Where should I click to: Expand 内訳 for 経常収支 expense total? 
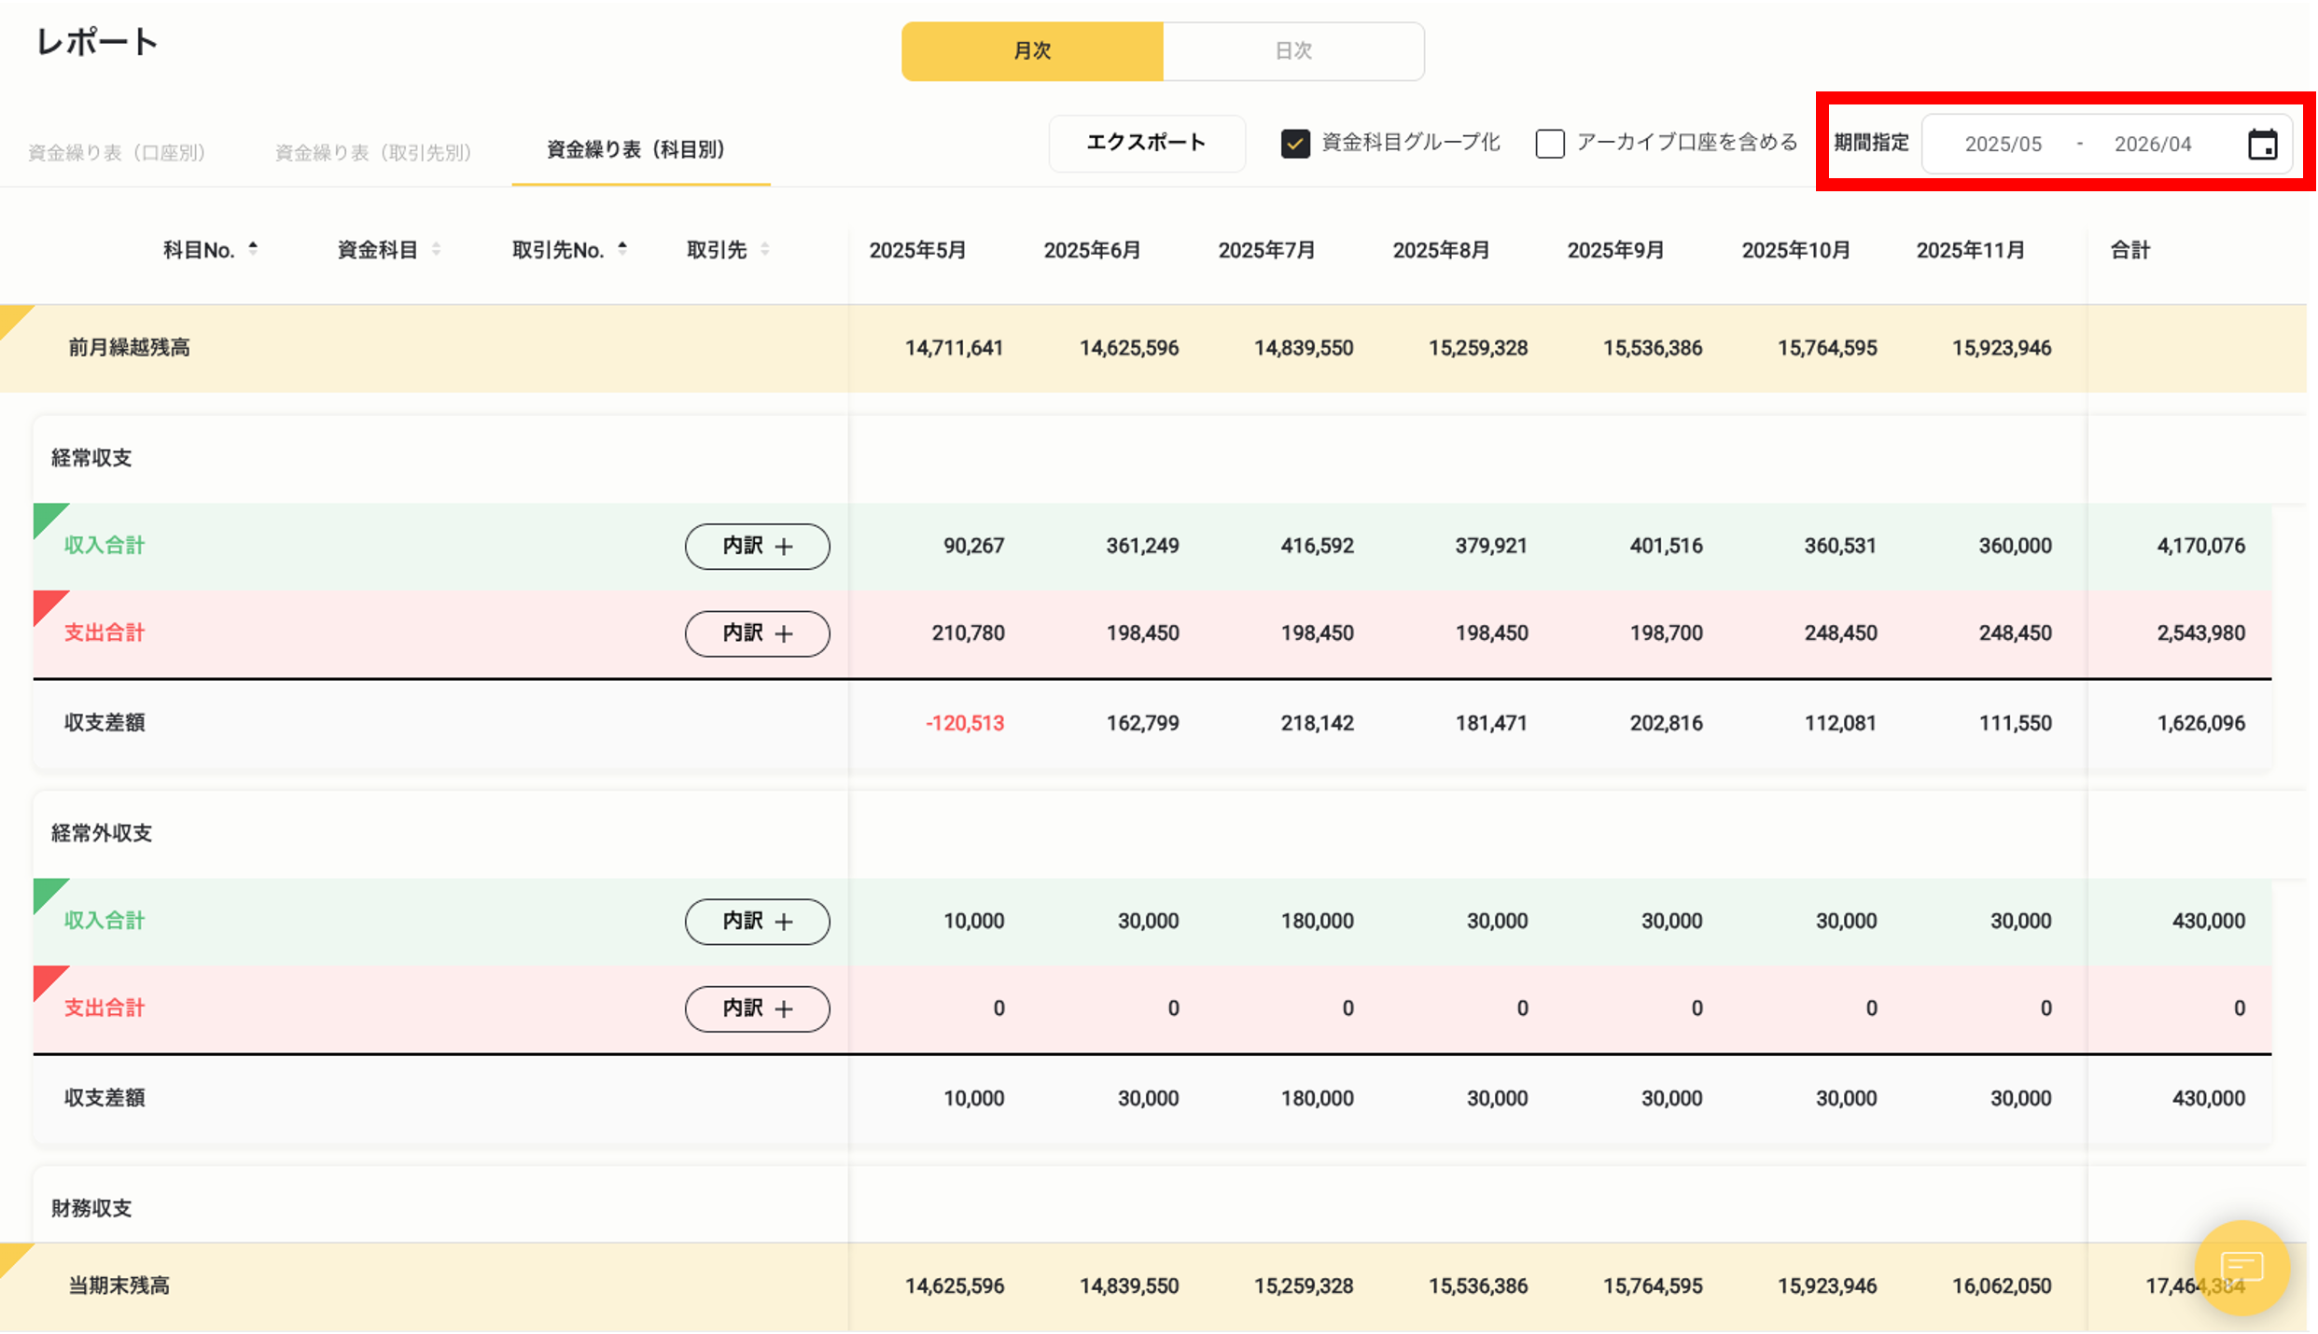pos(757,633)
